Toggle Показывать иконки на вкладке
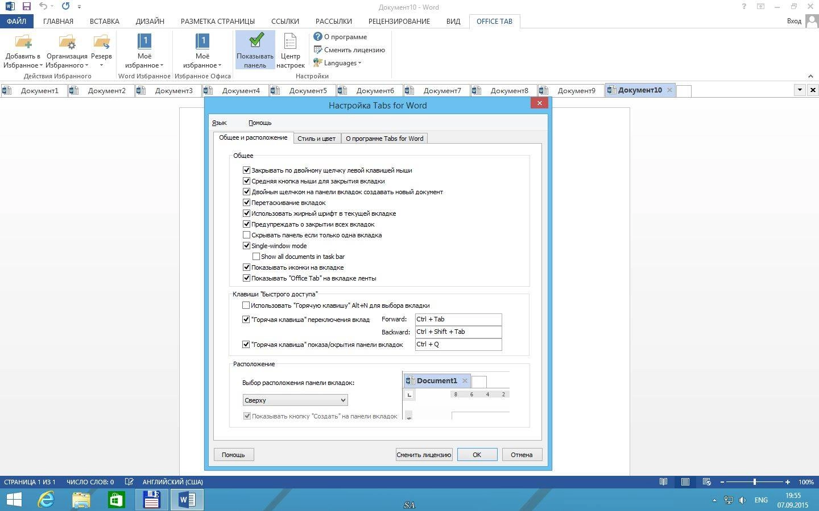This screenshot has height=511, width=819. [x=246, y=267]
